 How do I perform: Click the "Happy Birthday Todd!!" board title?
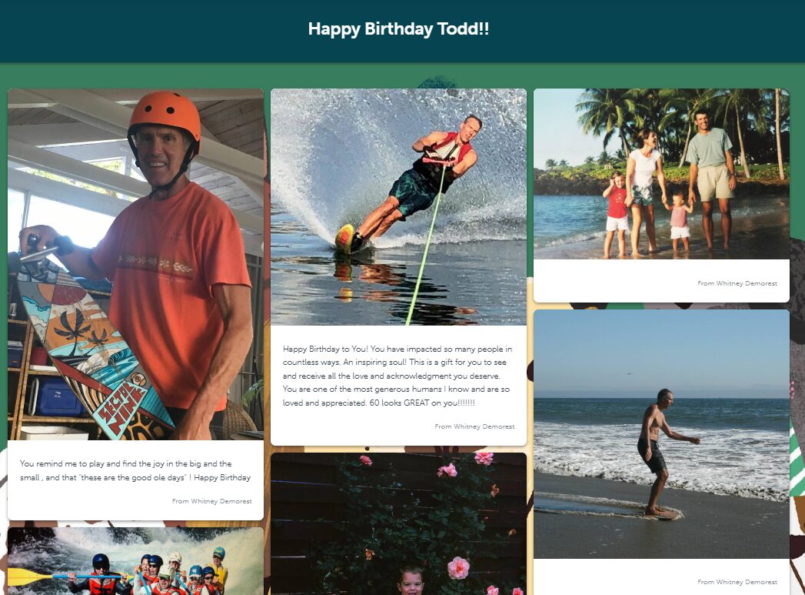pyautogui.click(x=398, y=29)
